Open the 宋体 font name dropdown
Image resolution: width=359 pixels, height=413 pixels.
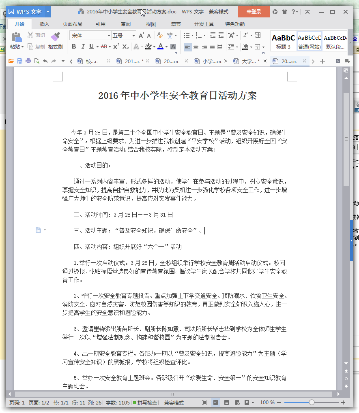click(x=108, y=36)
